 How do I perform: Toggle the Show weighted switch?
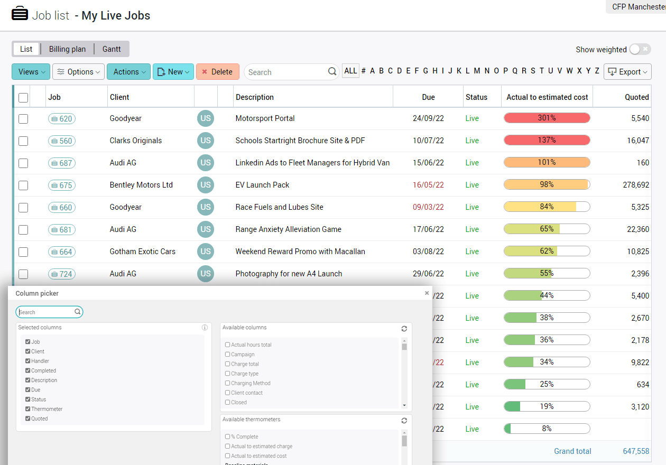tap(640, 49)
